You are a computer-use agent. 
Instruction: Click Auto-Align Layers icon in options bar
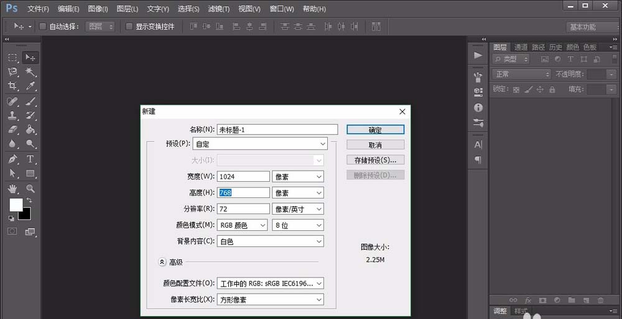(x=376, y=27)
